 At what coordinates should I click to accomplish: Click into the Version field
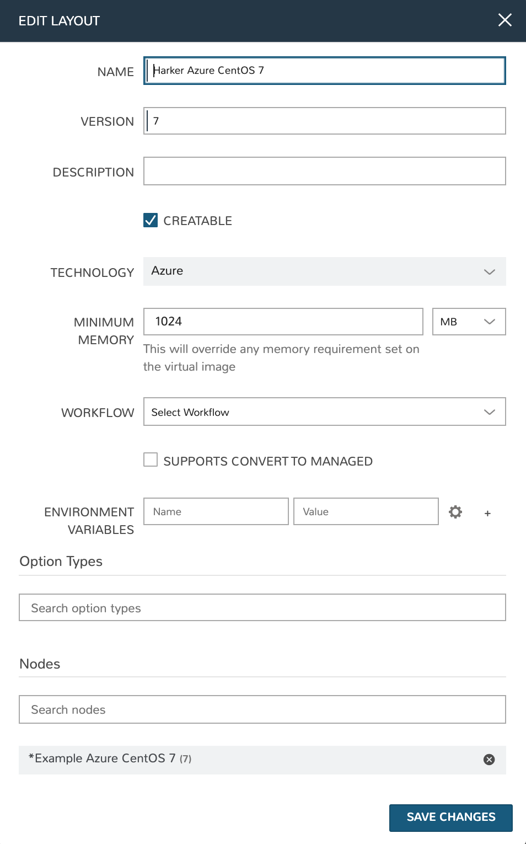tap(324, 121)
